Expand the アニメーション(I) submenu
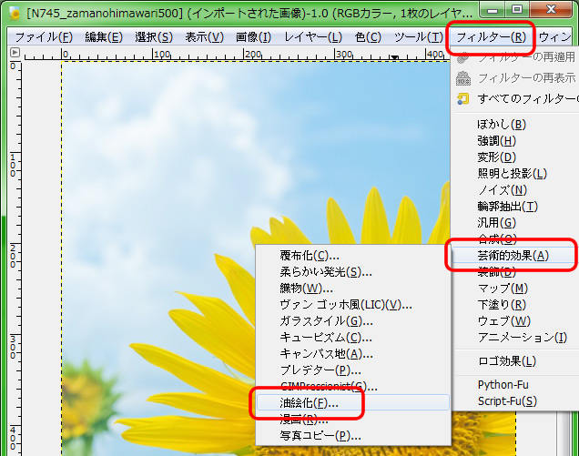579x456 pixels. (x=516, y=338)
